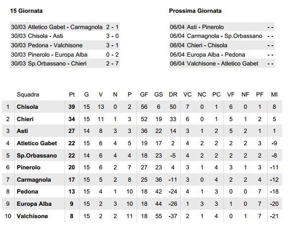
Task: Click the Squadra column header
Action: (x=28, y=95)
